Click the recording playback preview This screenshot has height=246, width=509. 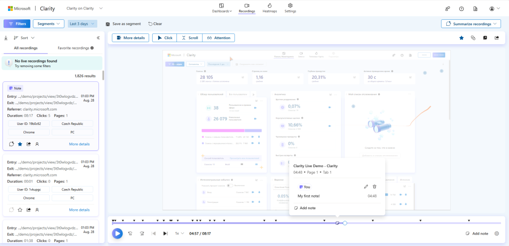pyautogui.click(x=306, y=130)
